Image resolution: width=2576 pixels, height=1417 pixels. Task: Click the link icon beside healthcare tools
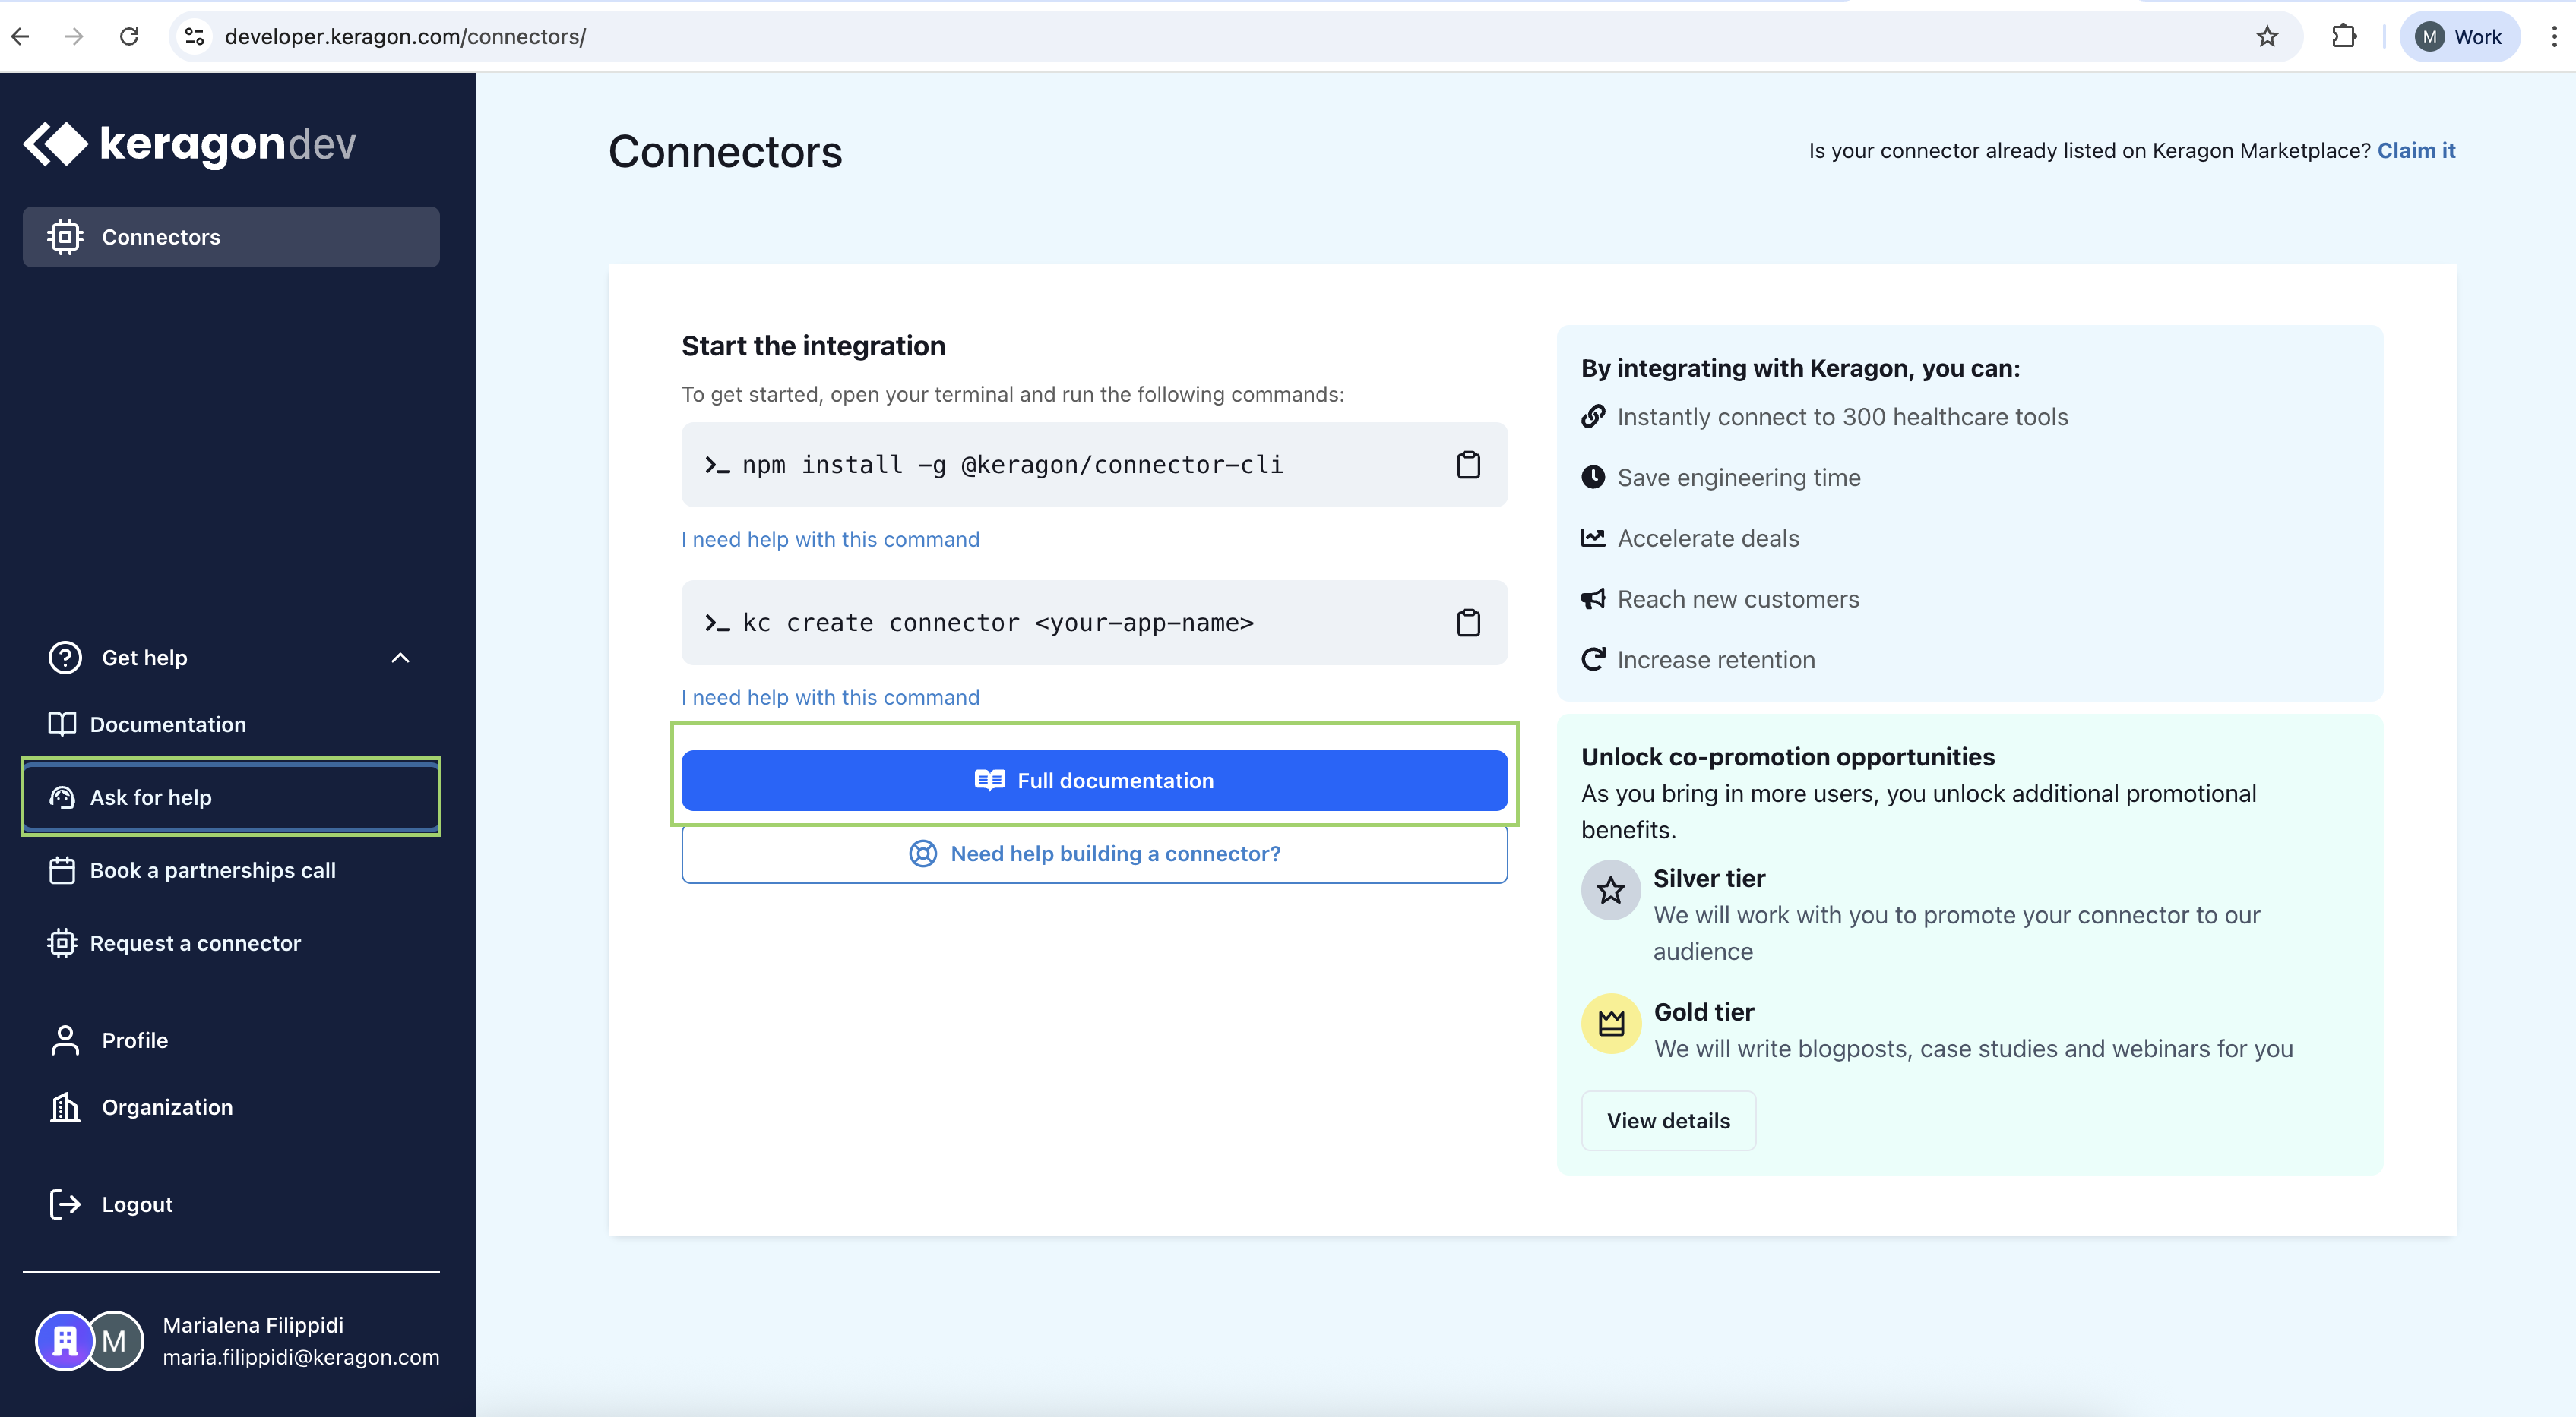[1593, 417]
